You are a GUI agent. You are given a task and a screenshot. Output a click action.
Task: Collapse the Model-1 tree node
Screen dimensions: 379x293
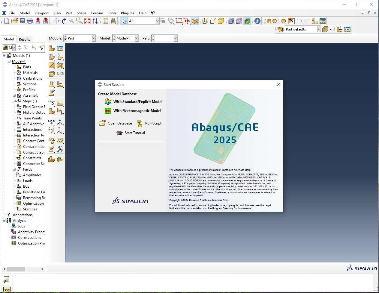(x=9, y=61)
